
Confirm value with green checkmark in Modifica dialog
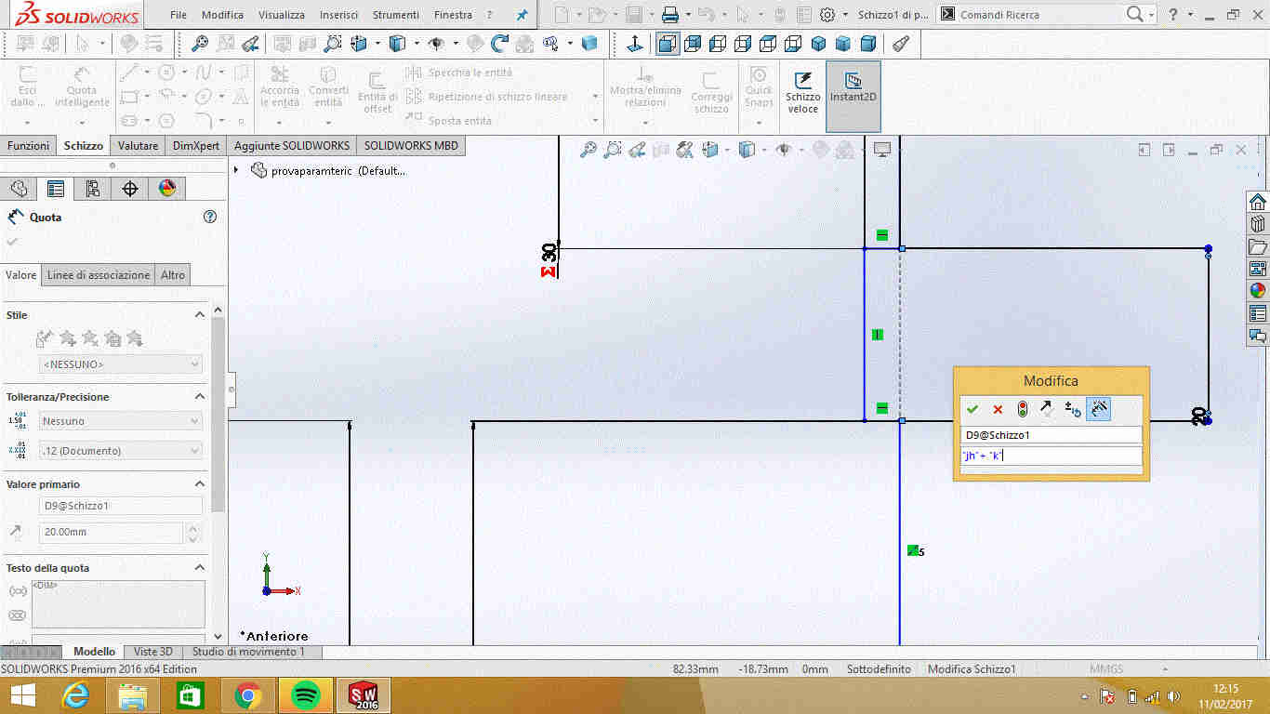972,409
